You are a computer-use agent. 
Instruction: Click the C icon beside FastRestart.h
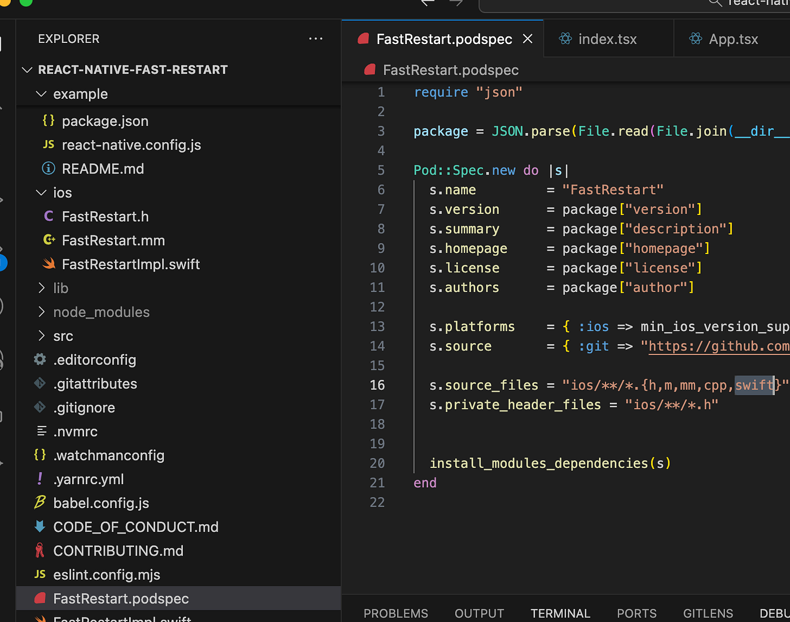[x=49, y=216]
